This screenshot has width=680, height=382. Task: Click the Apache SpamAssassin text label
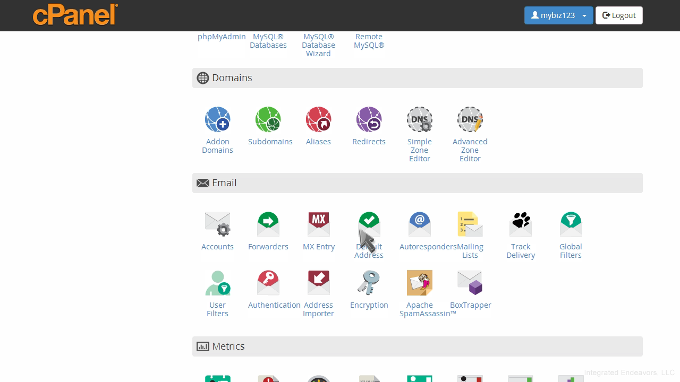point(428,309)
